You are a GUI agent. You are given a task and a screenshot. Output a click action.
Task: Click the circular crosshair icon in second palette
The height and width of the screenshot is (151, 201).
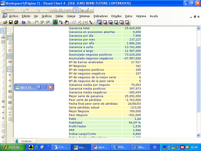10,56
